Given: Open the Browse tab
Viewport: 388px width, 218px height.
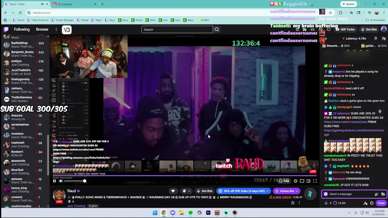Looking at the screenshot, I should (x=42, y=29).
